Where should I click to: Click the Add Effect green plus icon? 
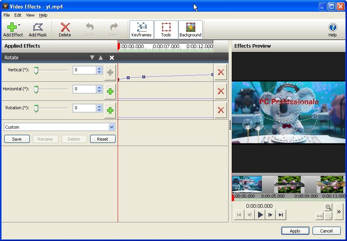(12, 28)
